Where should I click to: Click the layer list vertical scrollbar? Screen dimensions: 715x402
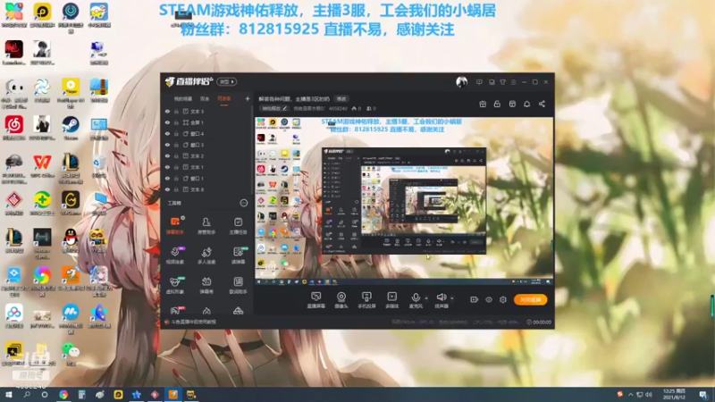pyautogui.click(x=252, y=150)
